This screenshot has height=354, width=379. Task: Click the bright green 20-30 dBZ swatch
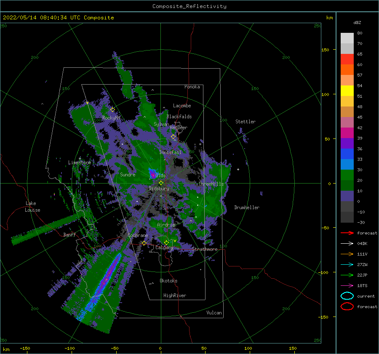pos(347,175)
